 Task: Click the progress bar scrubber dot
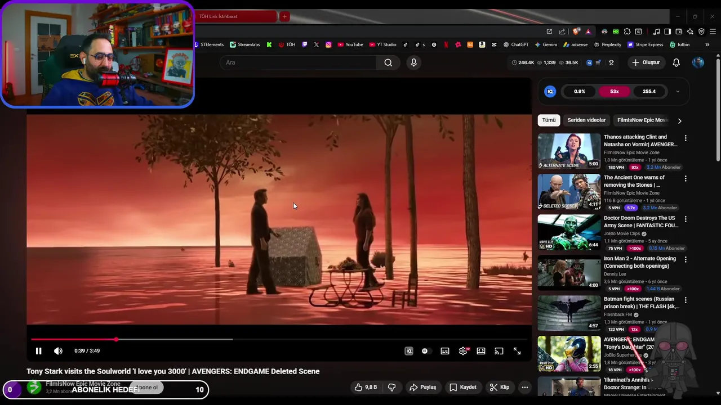click(x=116, y=339)
